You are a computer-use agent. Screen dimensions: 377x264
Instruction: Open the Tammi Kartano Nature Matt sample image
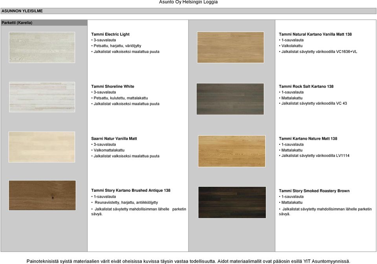click(x=232, y=151)
